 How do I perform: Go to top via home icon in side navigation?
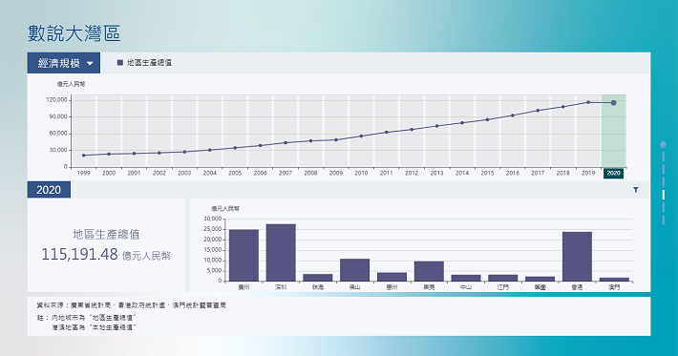click(x=663, y=144)
